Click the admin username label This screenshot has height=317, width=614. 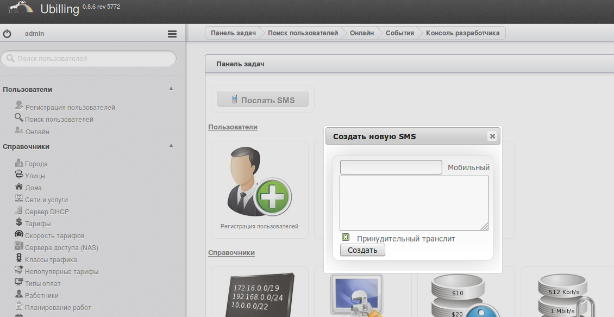point(34,34)
